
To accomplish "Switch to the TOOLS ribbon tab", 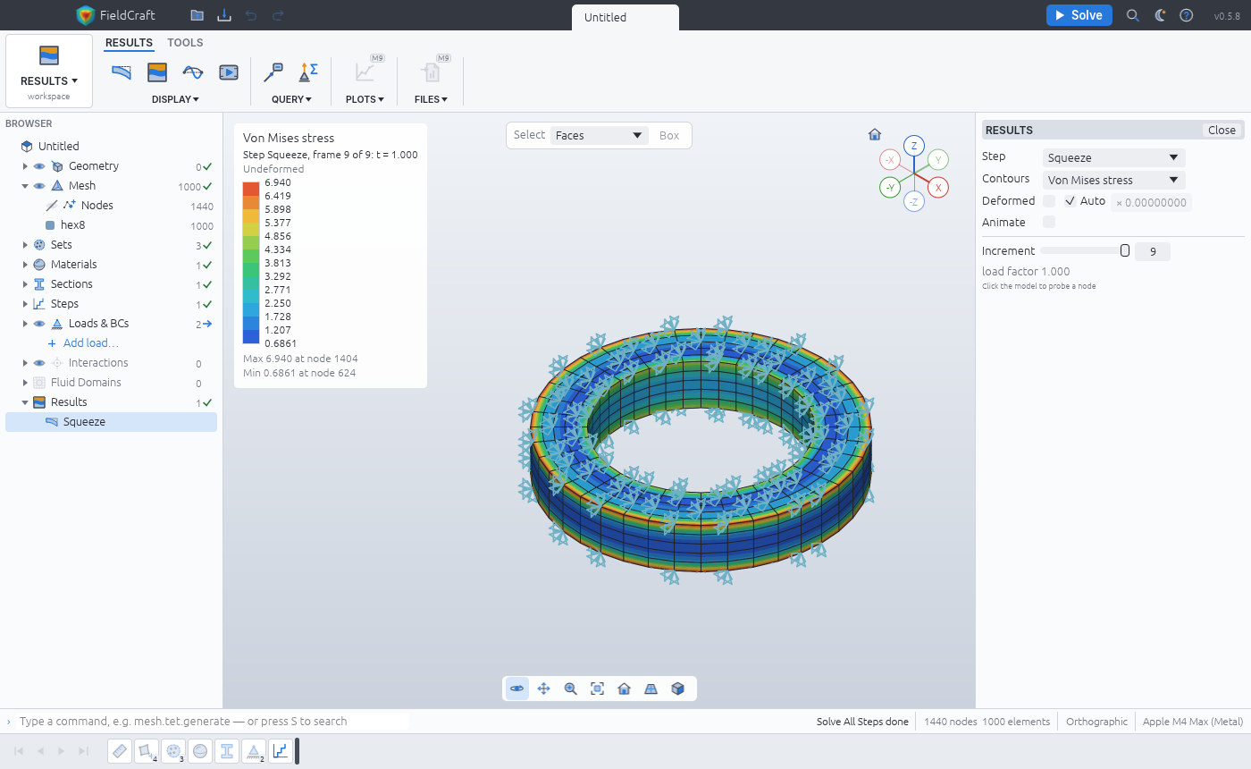I will 185,43.
